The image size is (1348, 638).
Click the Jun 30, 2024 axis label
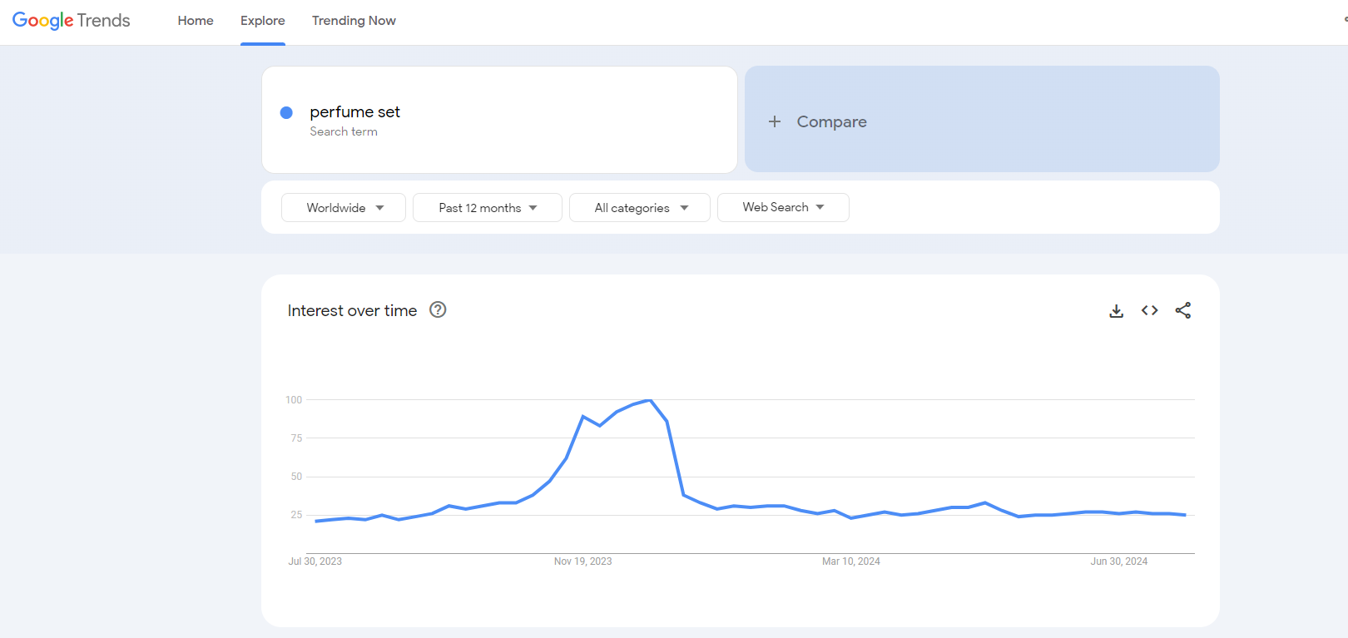click(x=1119, y=561)
